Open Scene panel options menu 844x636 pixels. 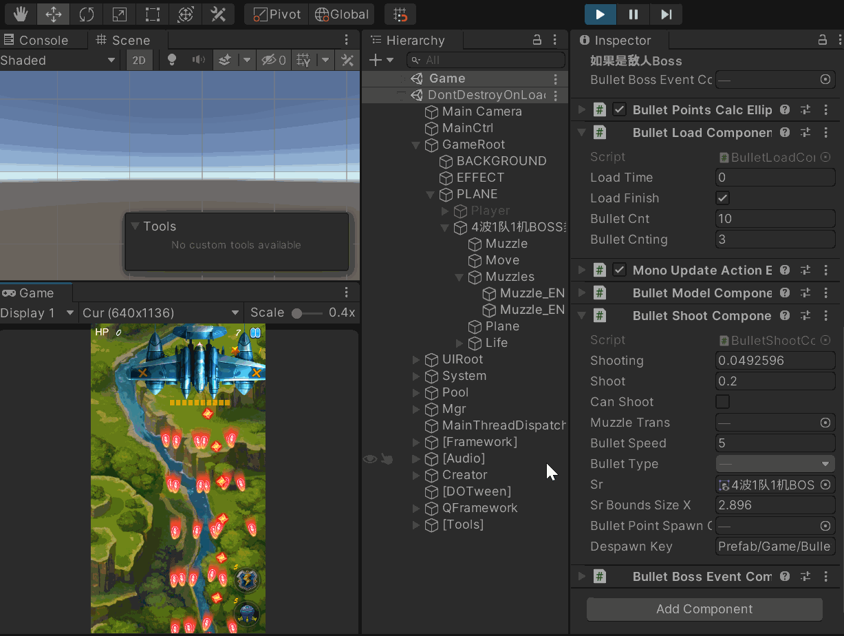pos(347,40)
